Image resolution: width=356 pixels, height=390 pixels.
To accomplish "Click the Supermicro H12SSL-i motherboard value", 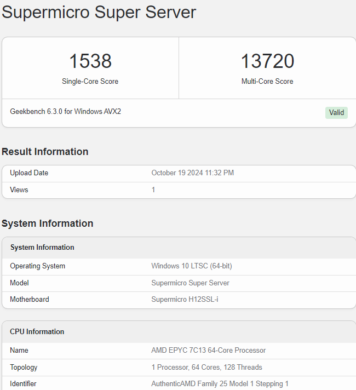I will pyautogui.click(x=185, y=300).
